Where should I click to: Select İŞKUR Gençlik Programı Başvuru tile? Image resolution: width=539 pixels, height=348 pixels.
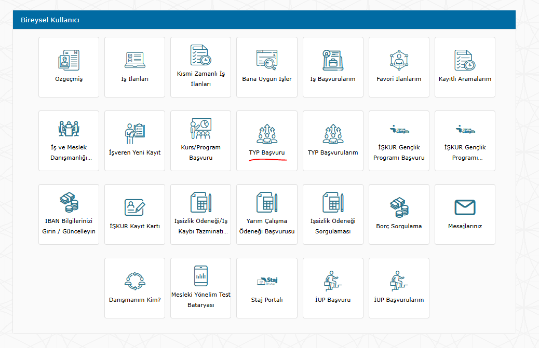pos(399,141)
